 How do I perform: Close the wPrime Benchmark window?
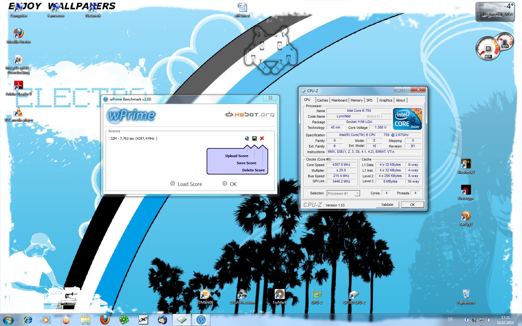click(x=270, y=98)
